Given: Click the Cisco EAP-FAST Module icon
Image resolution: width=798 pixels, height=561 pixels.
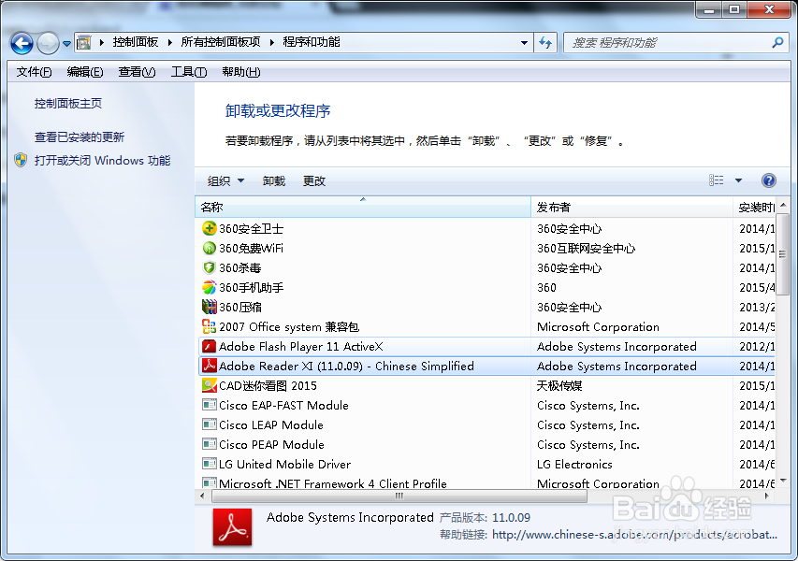Looking at the screenshot, I should pos(210,406).
